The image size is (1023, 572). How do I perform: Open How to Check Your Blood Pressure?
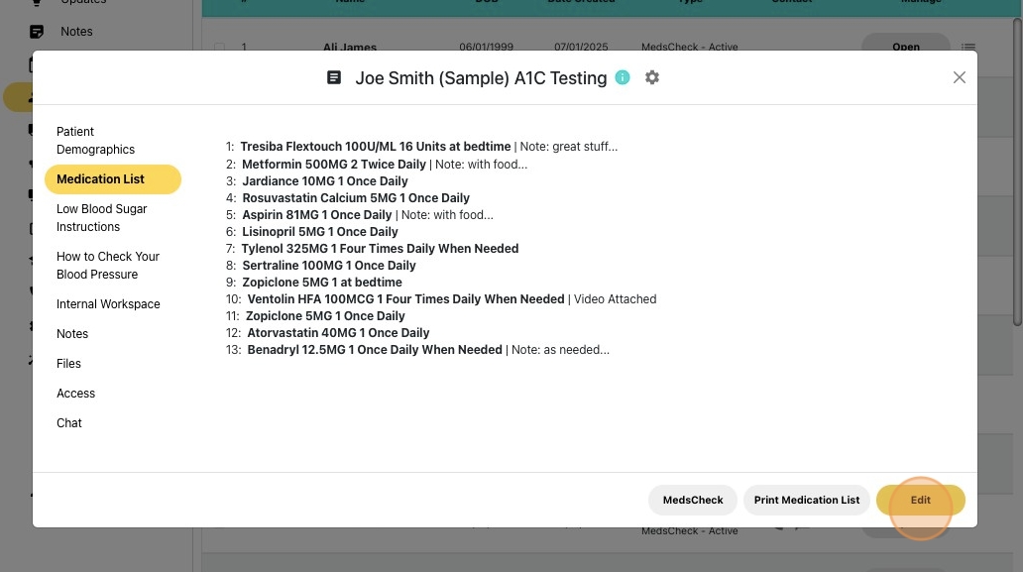point(108,266)
